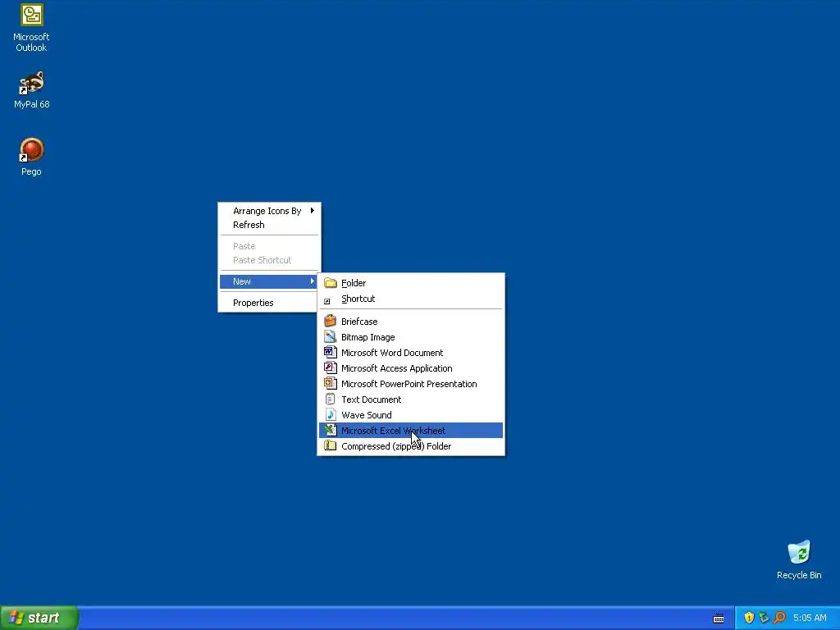Select the Recycle Bin icon
Image resolution: width=840 pixels, height=630 pixels.
[x=799, y=559]
